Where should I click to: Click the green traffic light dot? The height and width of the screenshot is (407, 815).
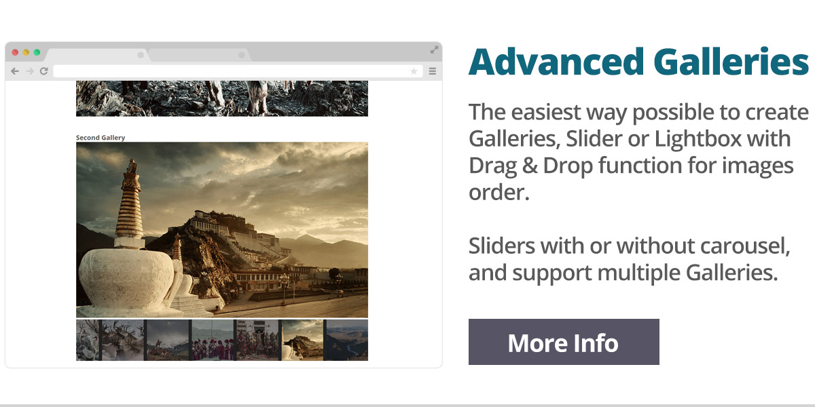pos(37,52)
